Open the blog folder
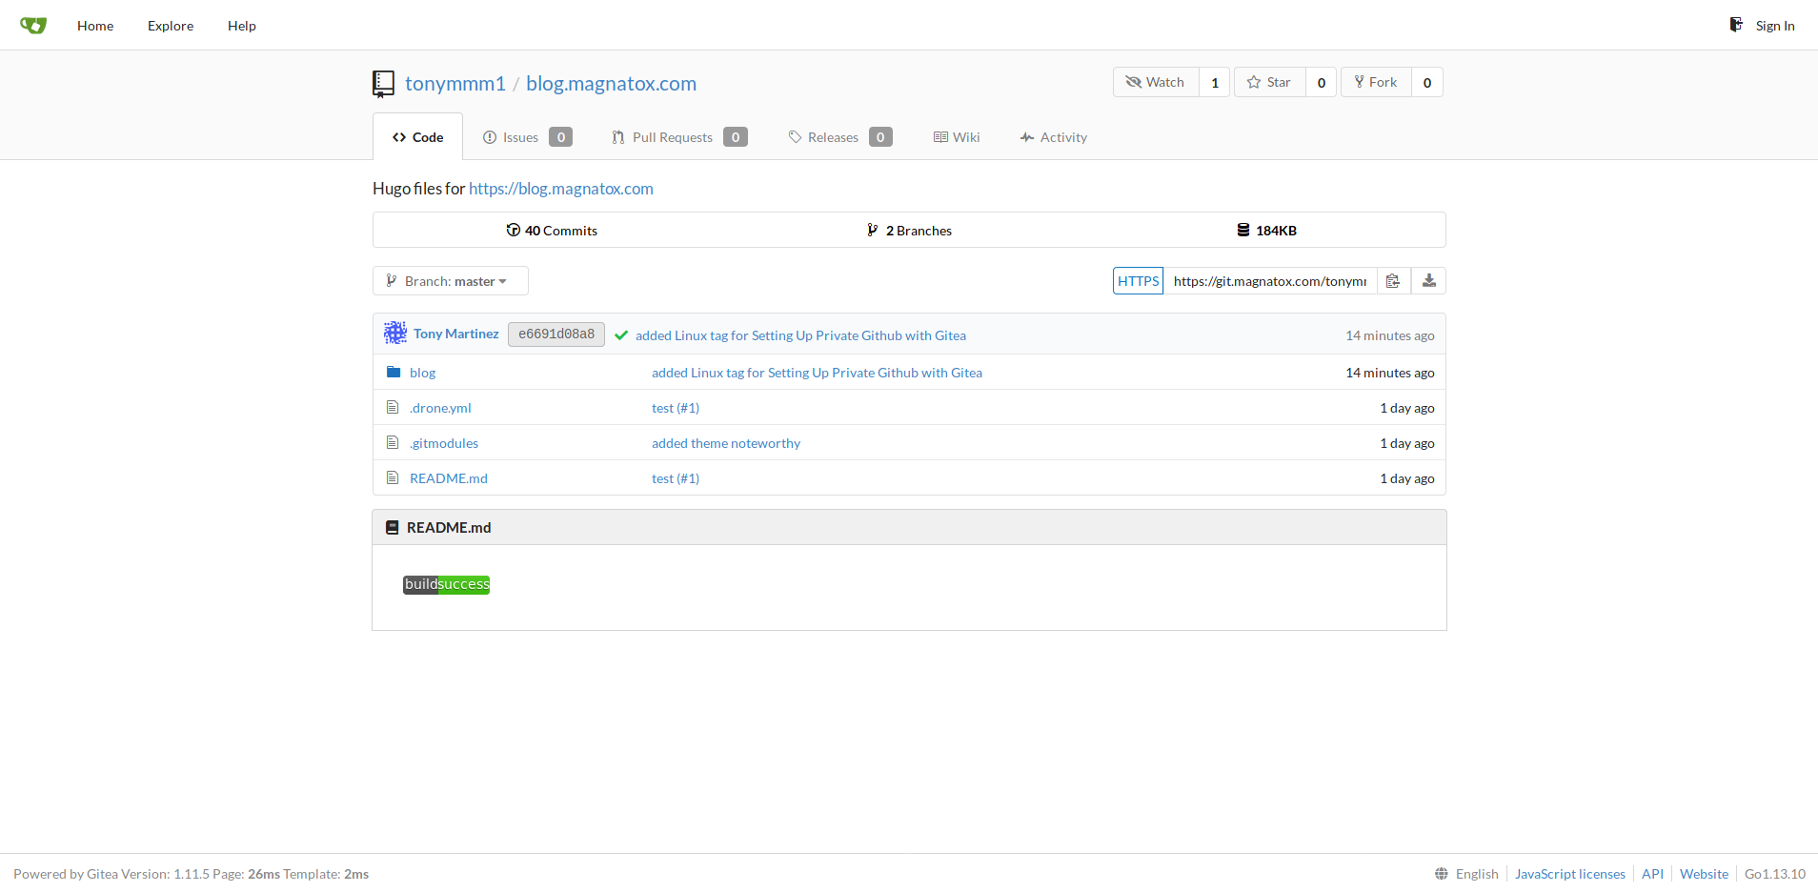The width and height of the screenshot is (1818, 892). pyautogui.click(x=422, y=373)
